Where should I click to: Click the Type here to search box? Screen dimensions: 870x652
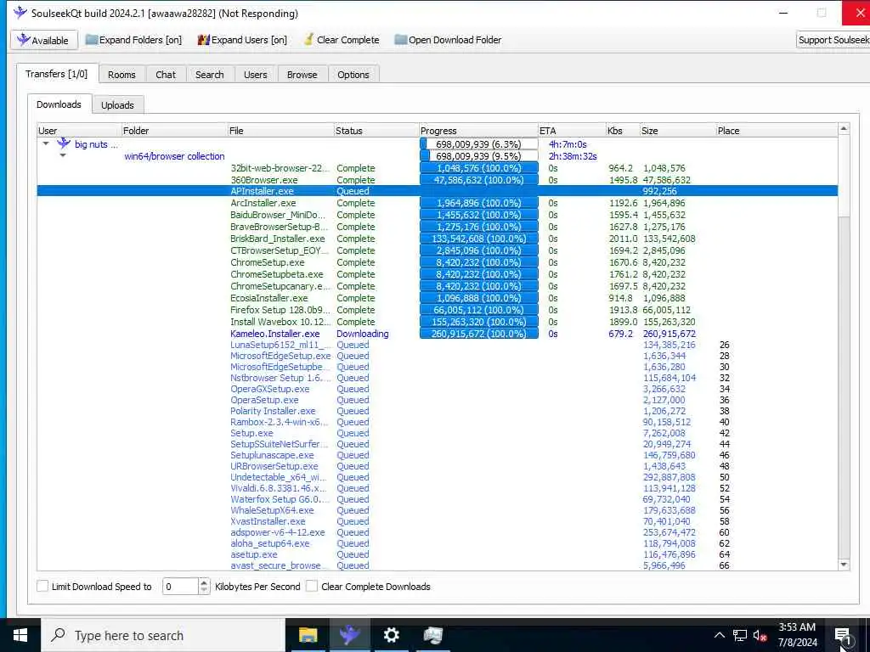pyautogui.click(x=163, y=635)
